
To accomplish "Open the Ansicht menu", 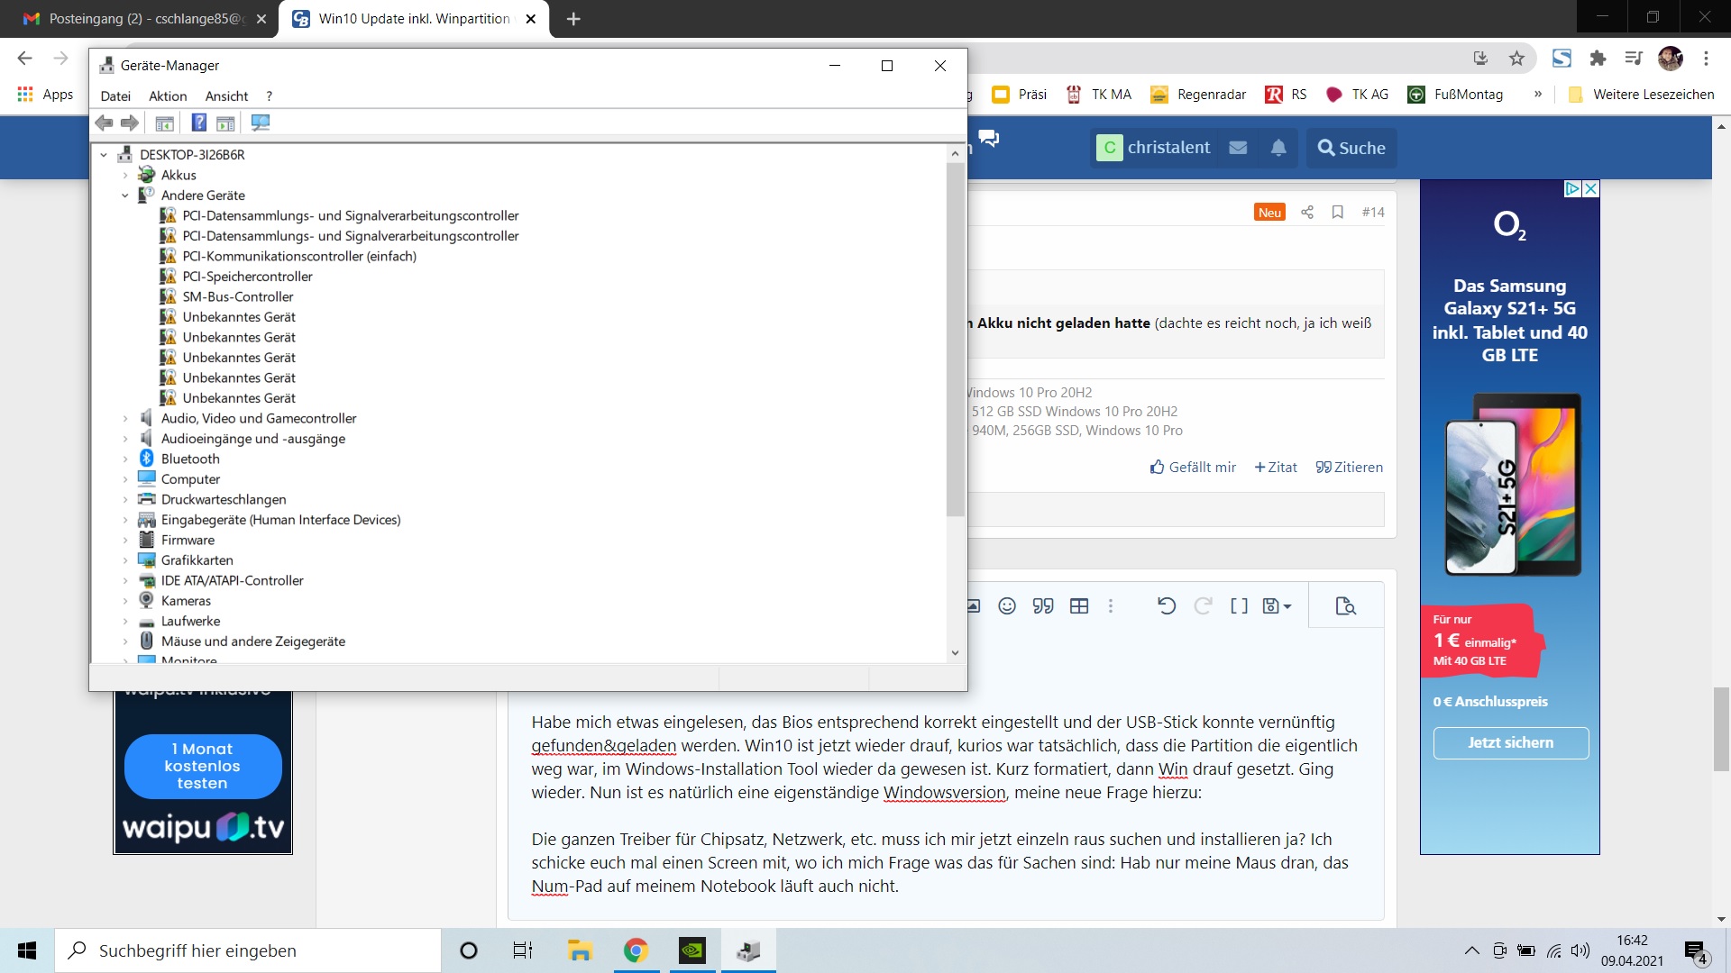I will pyautogui.click(x=226, y=95).
